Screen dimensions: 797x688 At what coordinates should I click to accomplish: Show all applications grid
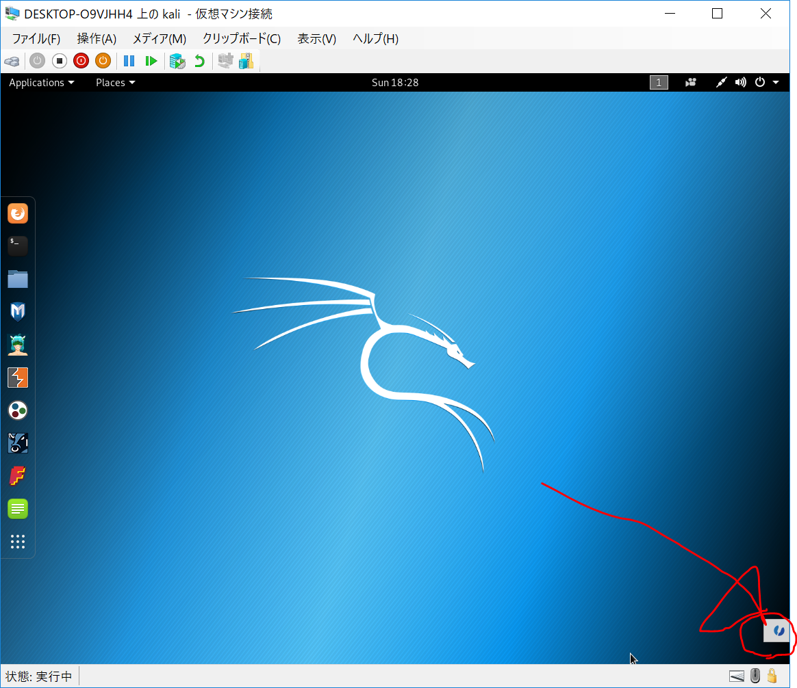[18, 542]
